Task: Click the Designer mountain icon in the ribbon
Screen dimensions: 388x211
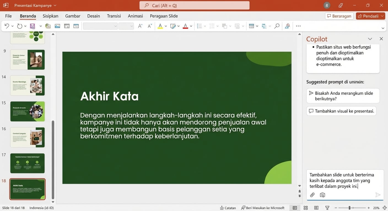Action: [287, 26]
